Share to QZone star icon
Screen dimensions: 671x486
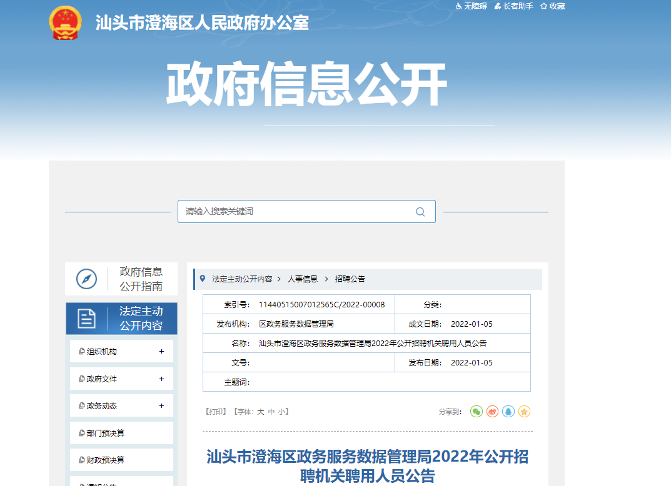[524, 412]
